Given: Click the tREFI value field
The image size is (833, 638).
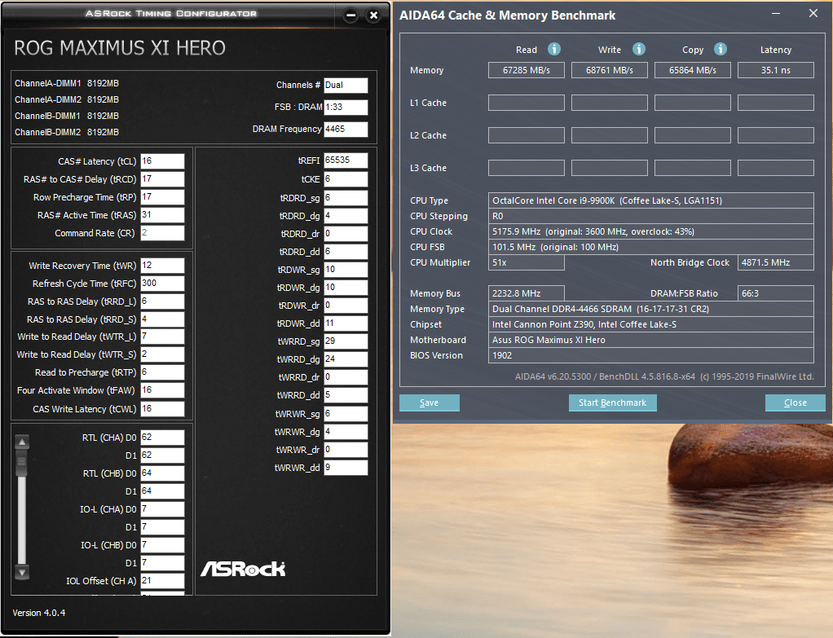Looking at the screenshot, I should coord(346,161).
